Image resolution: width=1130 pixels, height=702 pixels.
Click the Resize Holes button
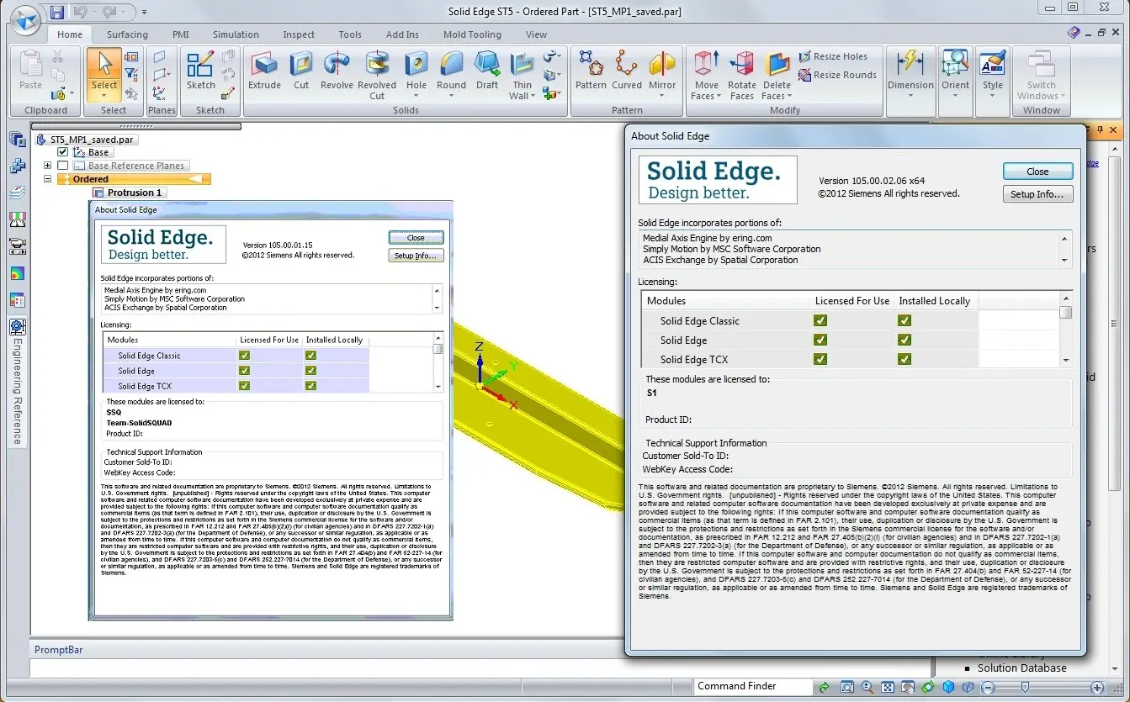tap(831, 56)
